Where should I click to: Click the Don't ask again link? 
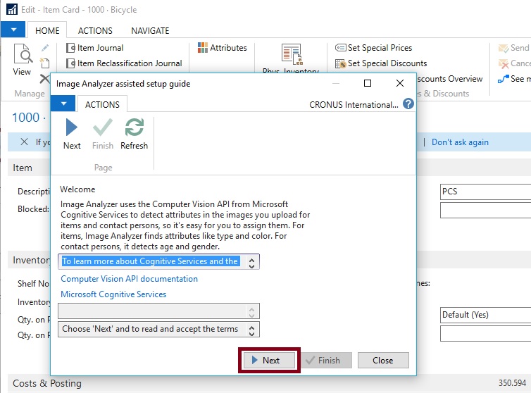pyautogui.click(x=460, y=142)
